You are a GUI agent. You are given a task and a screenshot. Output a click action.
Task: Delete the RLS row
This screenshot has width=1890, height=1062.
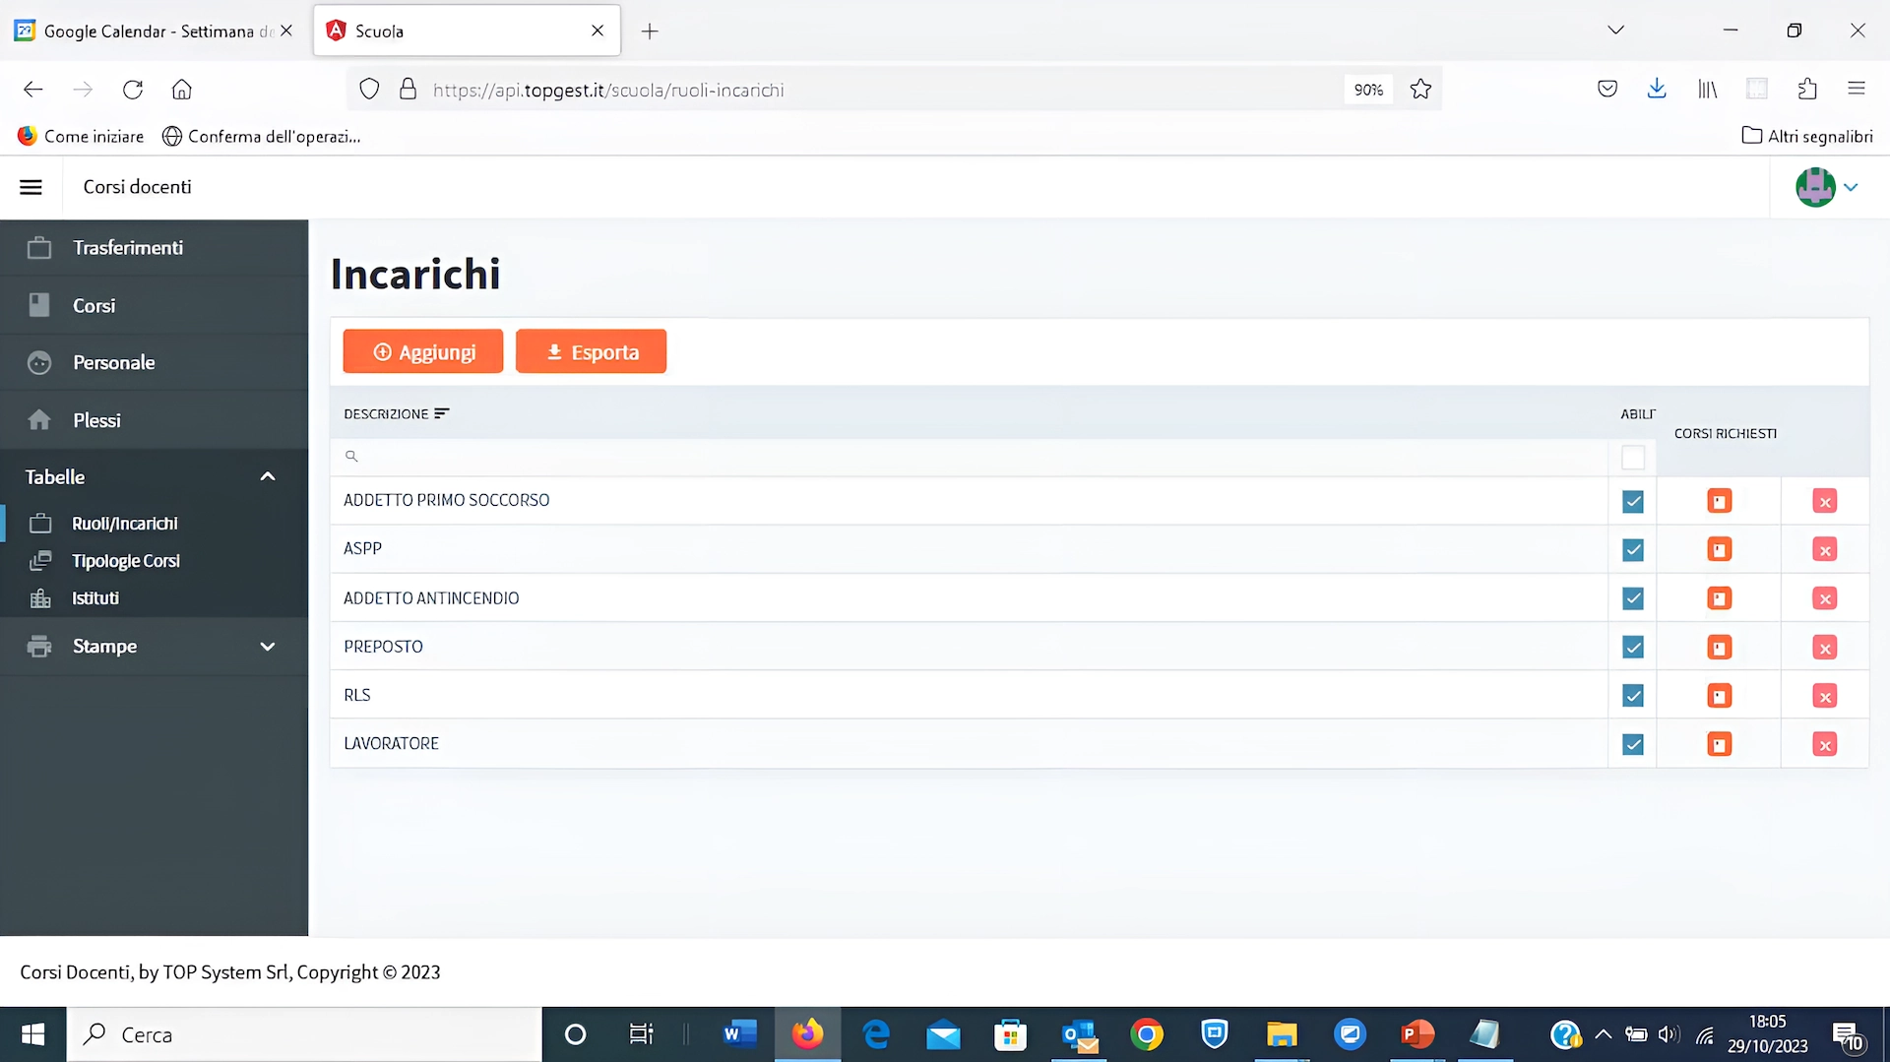[x=1824, y=696]
